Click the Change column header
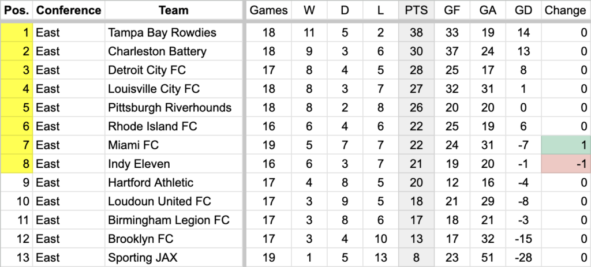 pos(566,10)
